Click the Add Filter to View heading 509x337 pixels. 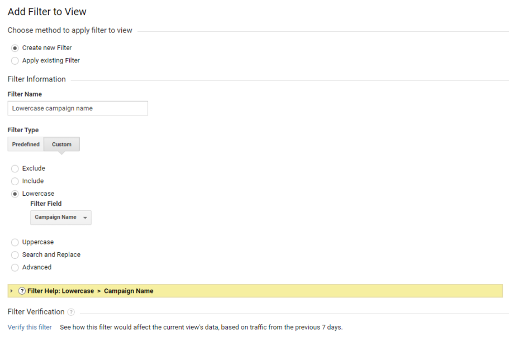click(x=47, y=11)
